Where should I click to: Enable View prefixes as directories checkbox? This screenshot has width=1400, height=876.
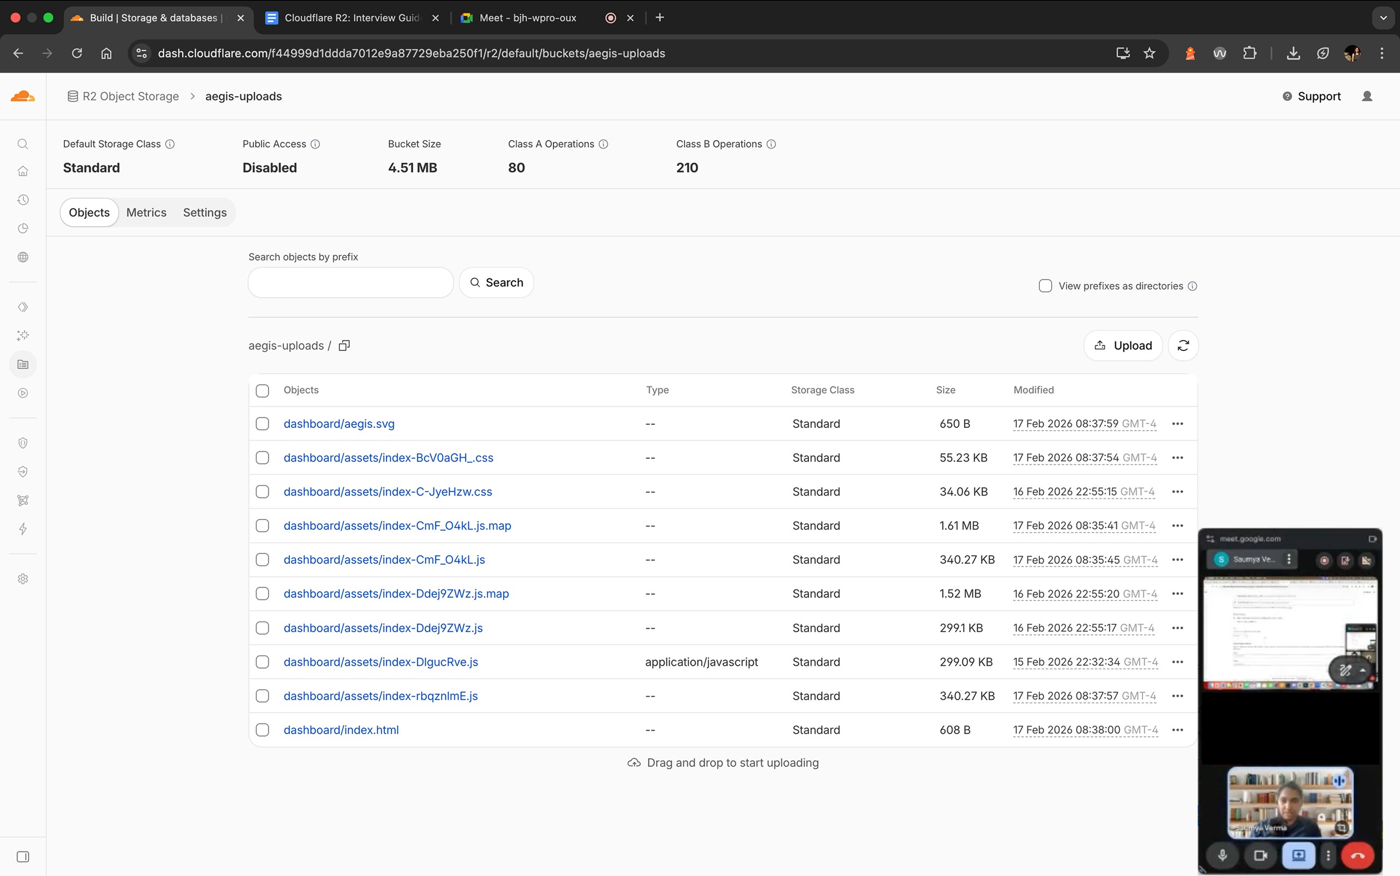(1045, 285)
